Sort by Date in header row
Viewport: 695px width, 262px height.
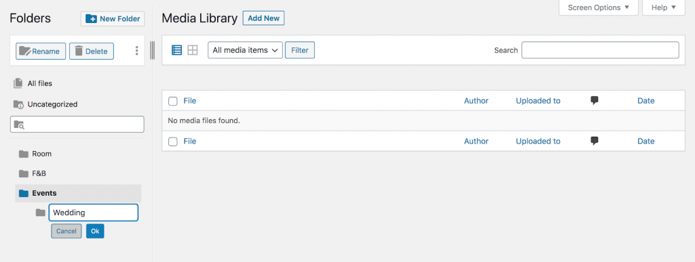(646, 101)
